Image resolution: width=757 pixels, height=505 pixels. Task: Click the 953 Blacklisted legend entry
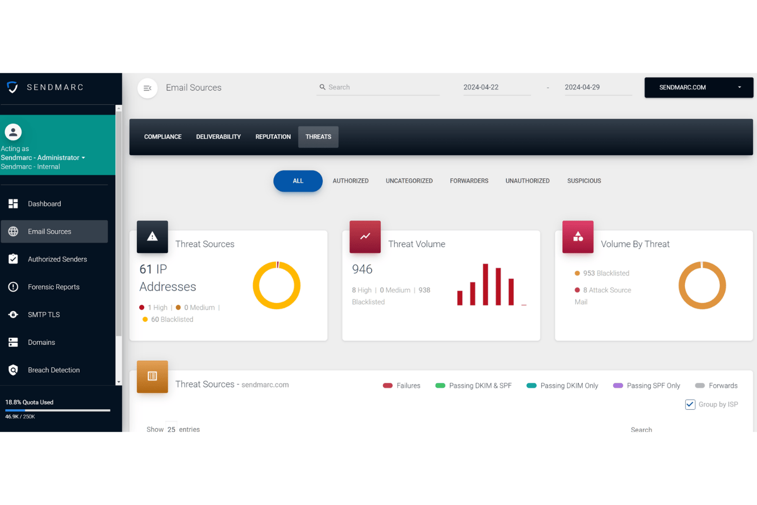(x=602, y=273)
